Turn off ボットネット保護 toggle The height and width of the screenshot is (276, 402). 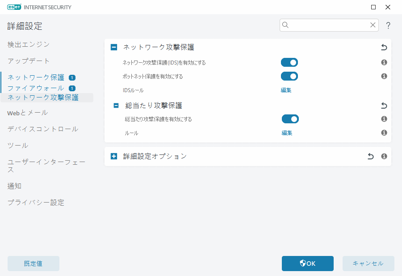[x=289, y=77]
